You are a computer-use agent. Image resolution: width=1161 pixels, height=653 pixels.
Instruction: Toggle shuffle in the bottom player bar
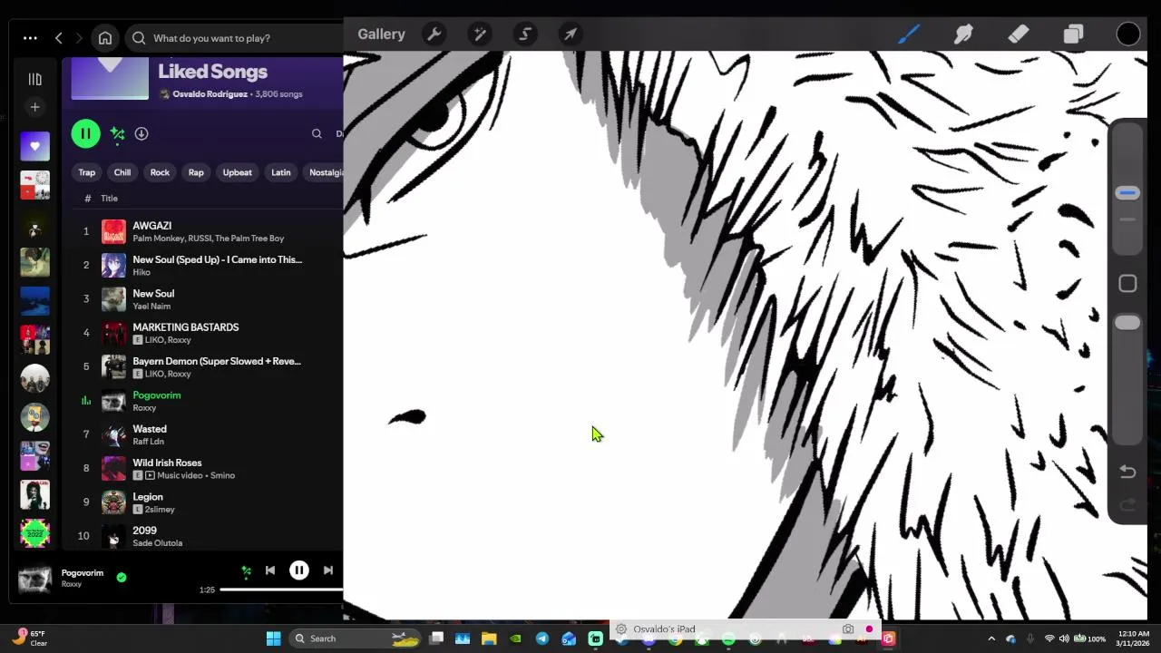246,570
